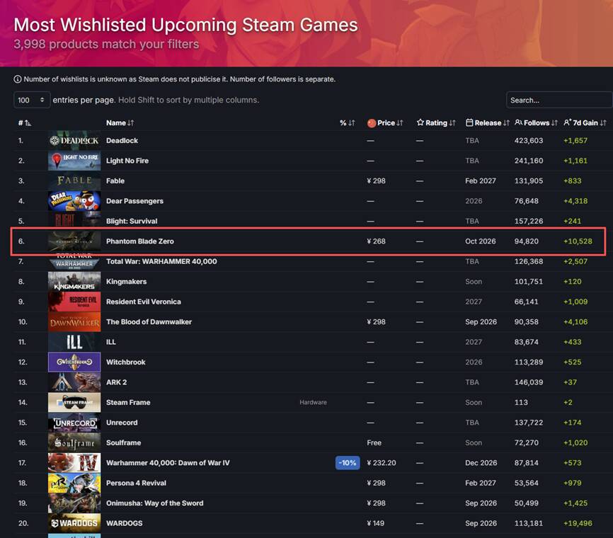Open the Kingmakers game thumbnail
Image resolution: width=613 pixels, height=538 pixels.
(74, 282)
